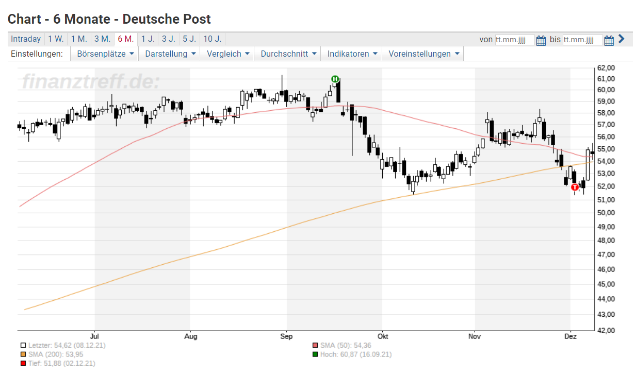Click the 'Einstellungen:' label

(x=37, y=54)
